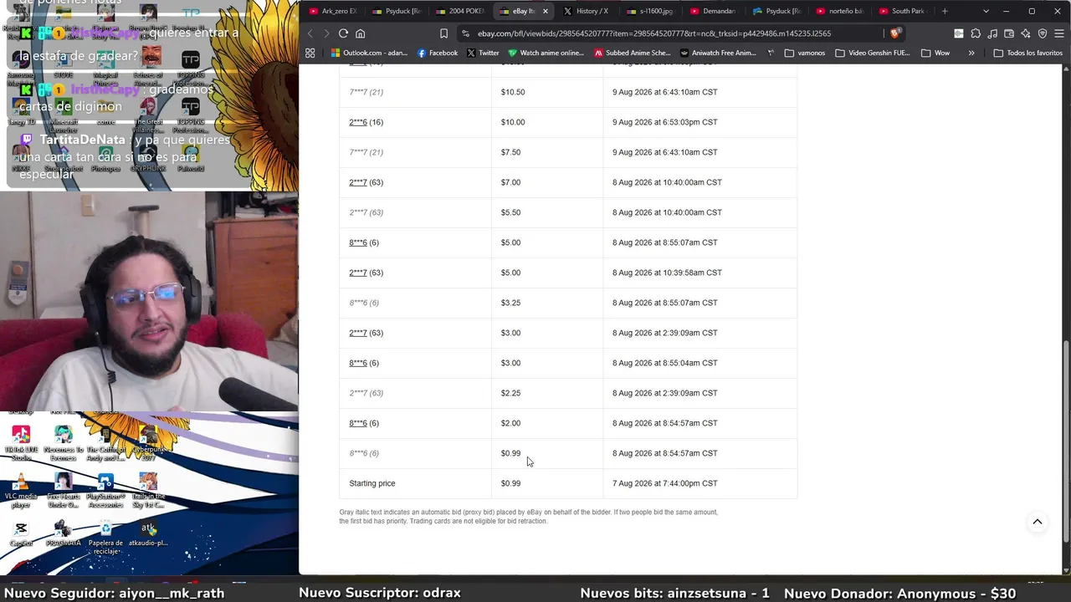This screenshot has height=602, width=1071.
Task: Switch to the s-l1600.jpg tab
Action: click(x=650, y=11)
